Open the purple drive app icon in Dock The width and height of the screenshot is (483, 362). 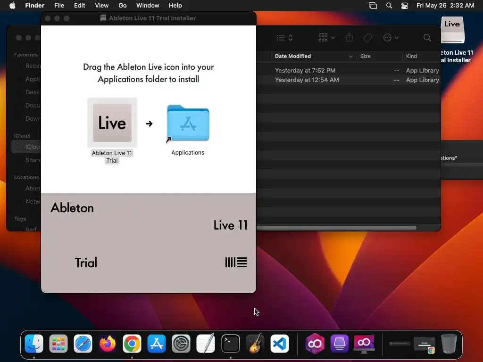click(x=340, y=344)
